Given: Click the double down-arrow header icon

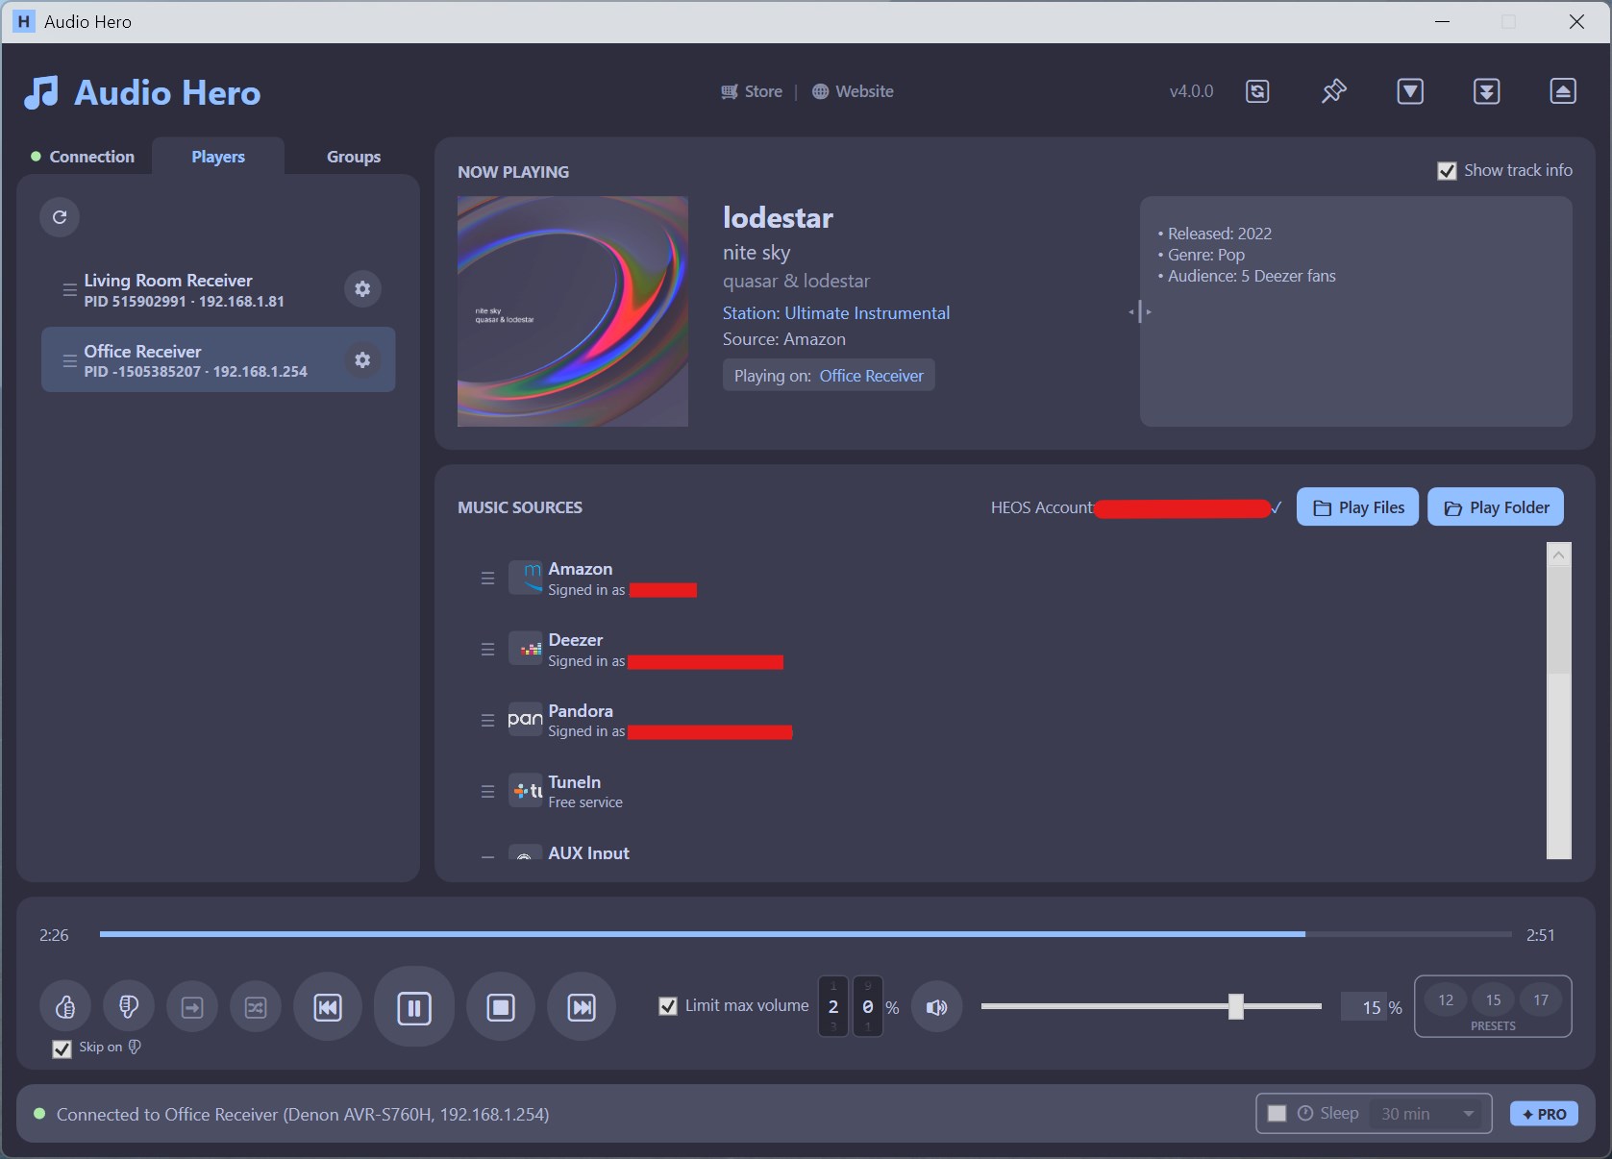Looking at the screenshot, I should click(1487, 91).
